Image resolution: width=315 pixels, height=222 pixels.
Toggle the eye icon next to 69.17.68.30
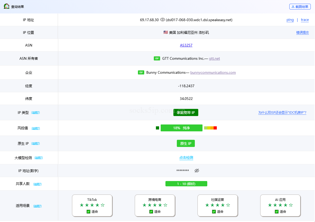[x=163, y=20]
